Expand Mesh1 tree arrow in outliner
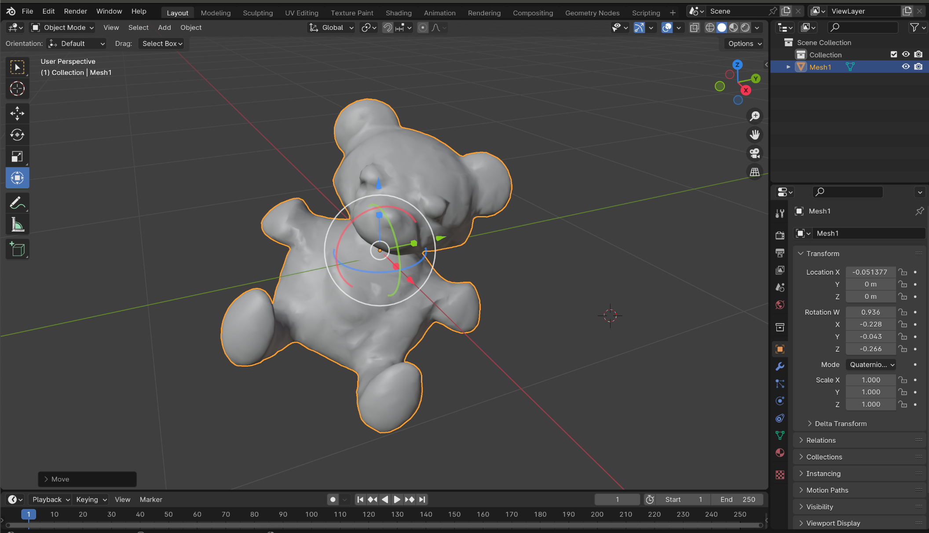Viewport: 929px width, 533px height. coord(788,67)
